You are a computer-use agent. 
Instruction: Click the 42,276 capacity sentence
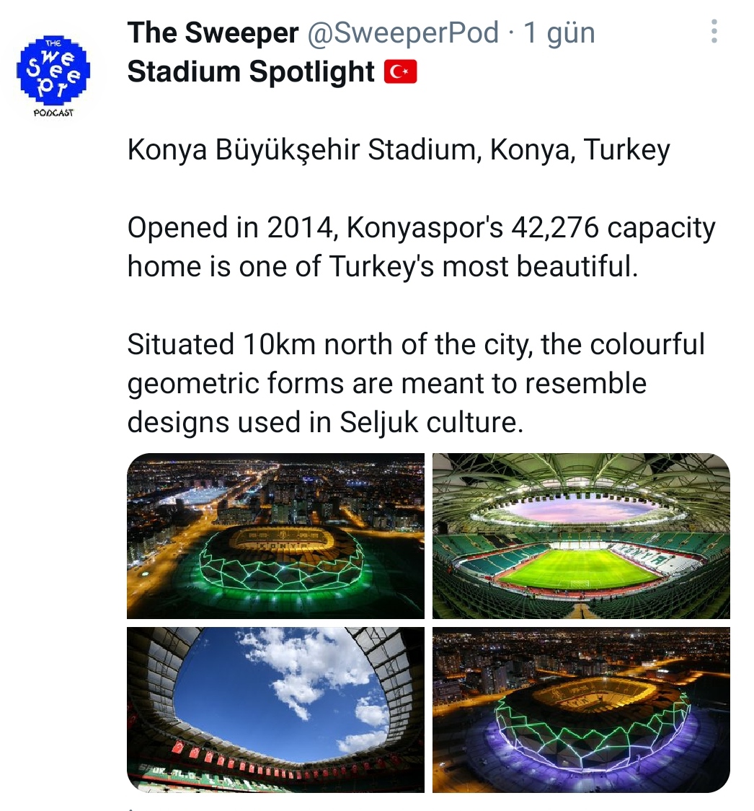click(422, 227)
